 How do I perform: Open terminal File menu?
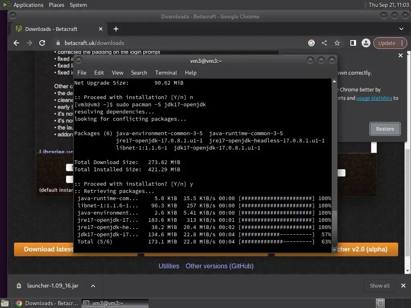pyautogui.click(x=82, y=73)
